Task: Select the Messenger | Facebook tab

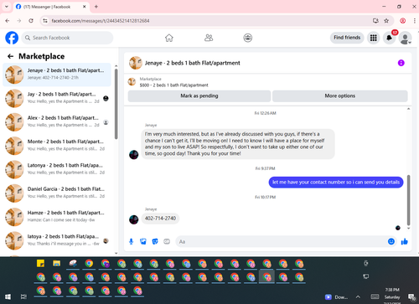Action: coord(51,7)
